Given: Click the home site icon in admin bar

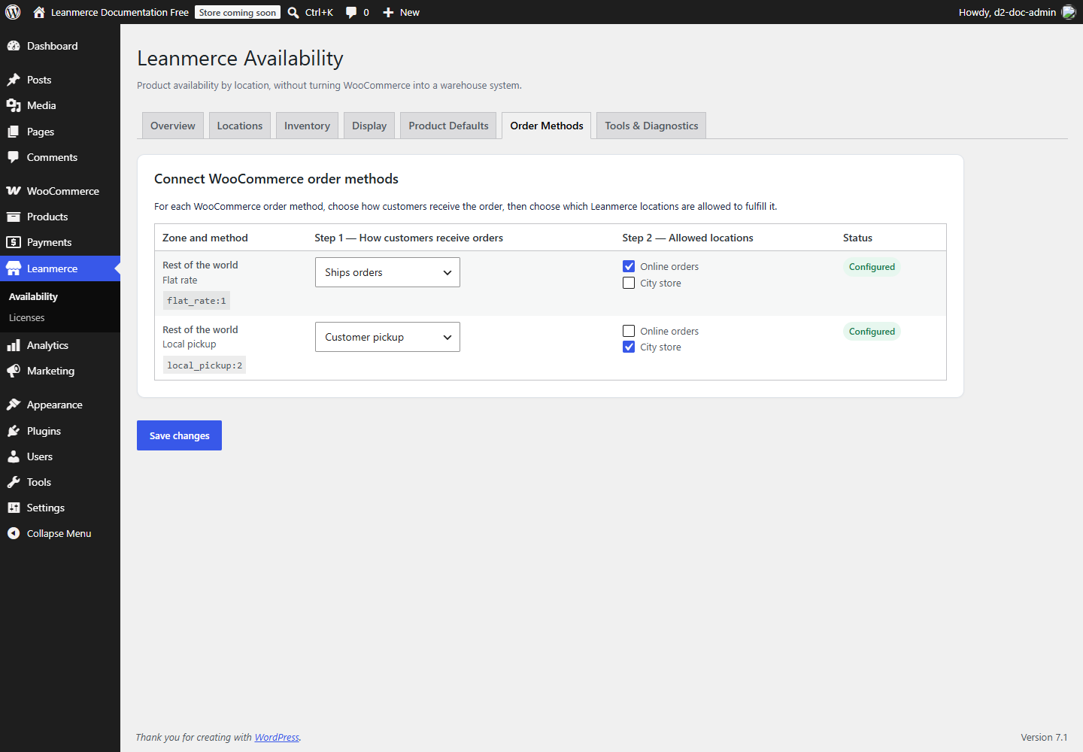Looking at the screenshot, I should coord(39,12).
